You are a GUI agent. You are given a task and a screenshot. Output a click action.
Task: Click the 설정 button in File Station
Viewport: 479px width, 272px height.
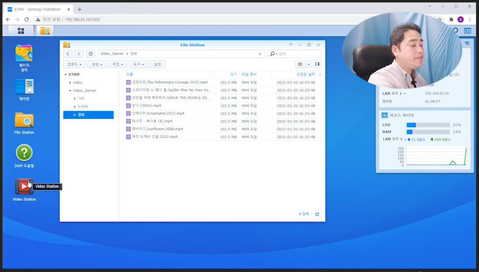(x=158, y=64)
